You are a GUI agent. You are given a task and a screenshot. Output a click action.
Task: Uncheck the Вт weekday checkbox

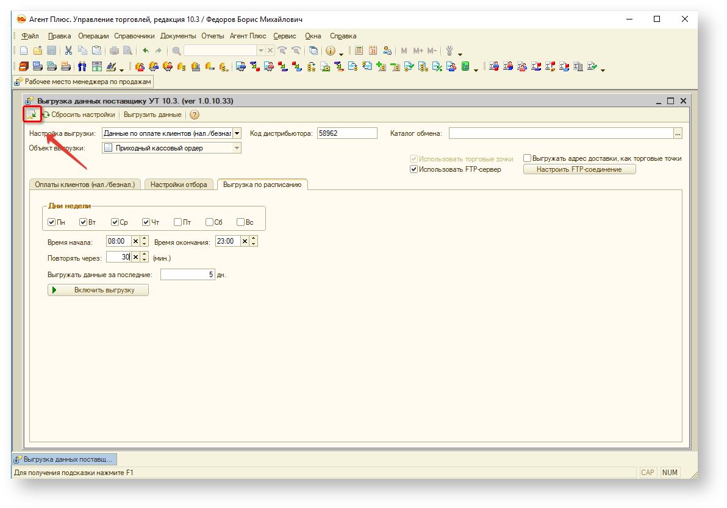pyautogui.click(x=83, y=222)
